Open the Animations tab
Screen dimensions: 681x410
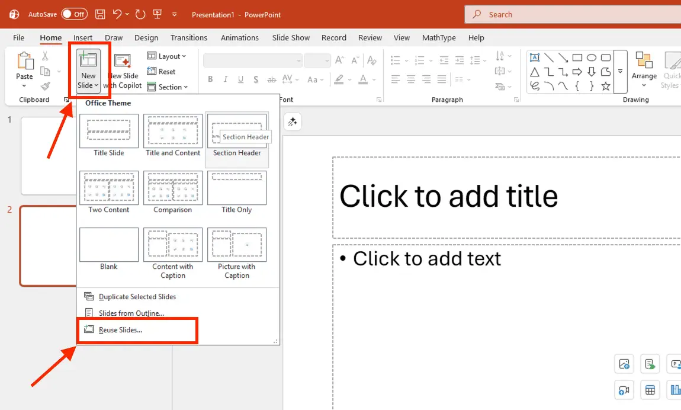tap(240, 38)
